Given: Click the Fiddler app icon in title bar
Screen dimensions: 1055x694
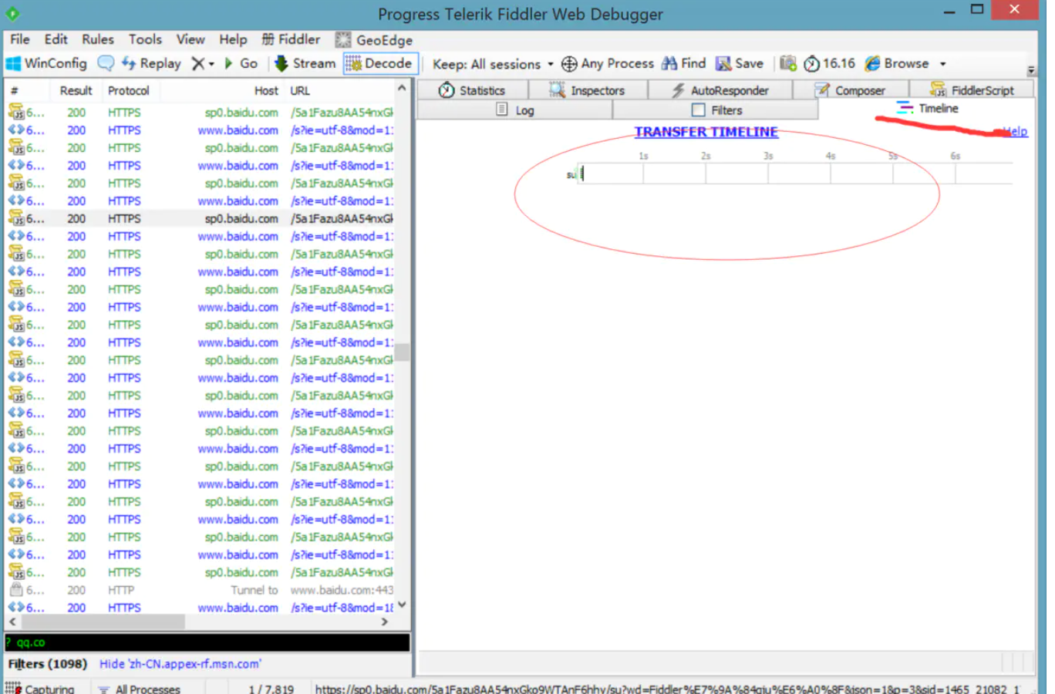Looking at the screenshot, I should (12, 13).
